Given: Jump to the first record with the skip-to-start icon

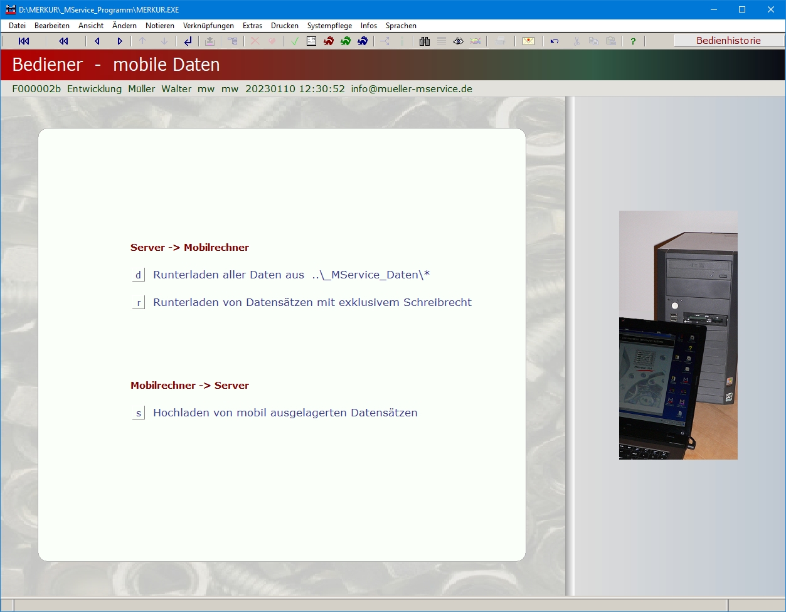Looking at the screenshot, I should click(x=24, y=41).
